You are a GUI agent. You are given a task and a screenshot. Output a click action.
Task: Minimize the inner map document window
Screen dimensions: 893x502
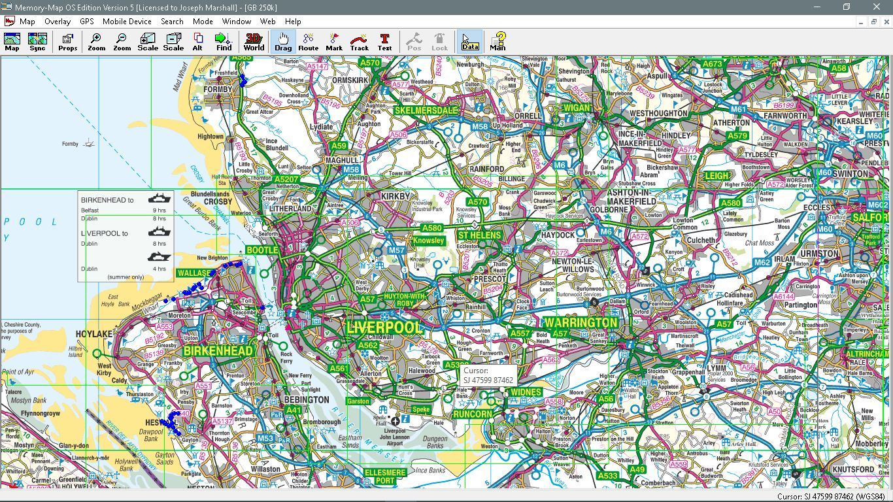[862, 22]
